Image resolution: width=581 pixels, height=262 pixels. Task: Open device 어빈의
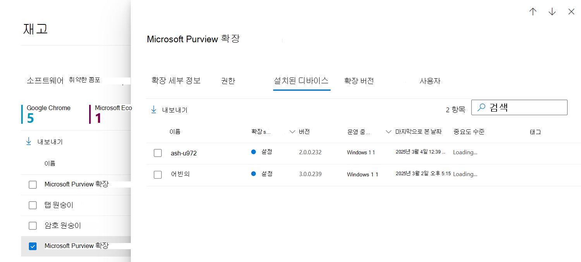pyautogui.click(x=180, y=174)
